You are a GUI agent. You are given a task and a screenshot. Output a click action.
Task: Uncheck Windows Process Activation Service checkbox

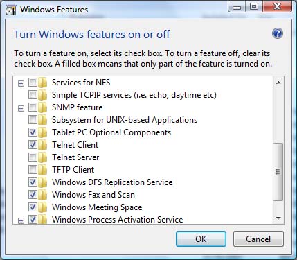click(x=33, y=219)
